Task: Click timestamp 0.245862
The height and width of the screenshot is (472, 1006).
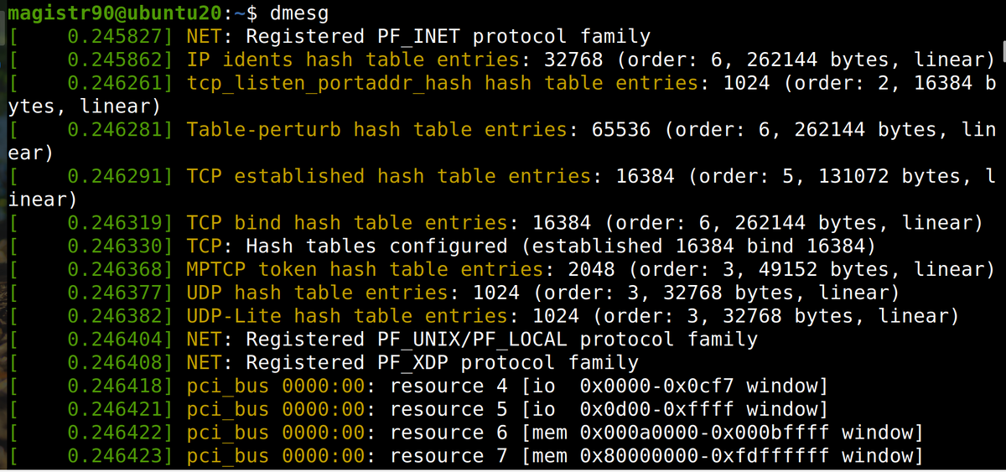Action: pyautogui.click(x=114, y=60)
